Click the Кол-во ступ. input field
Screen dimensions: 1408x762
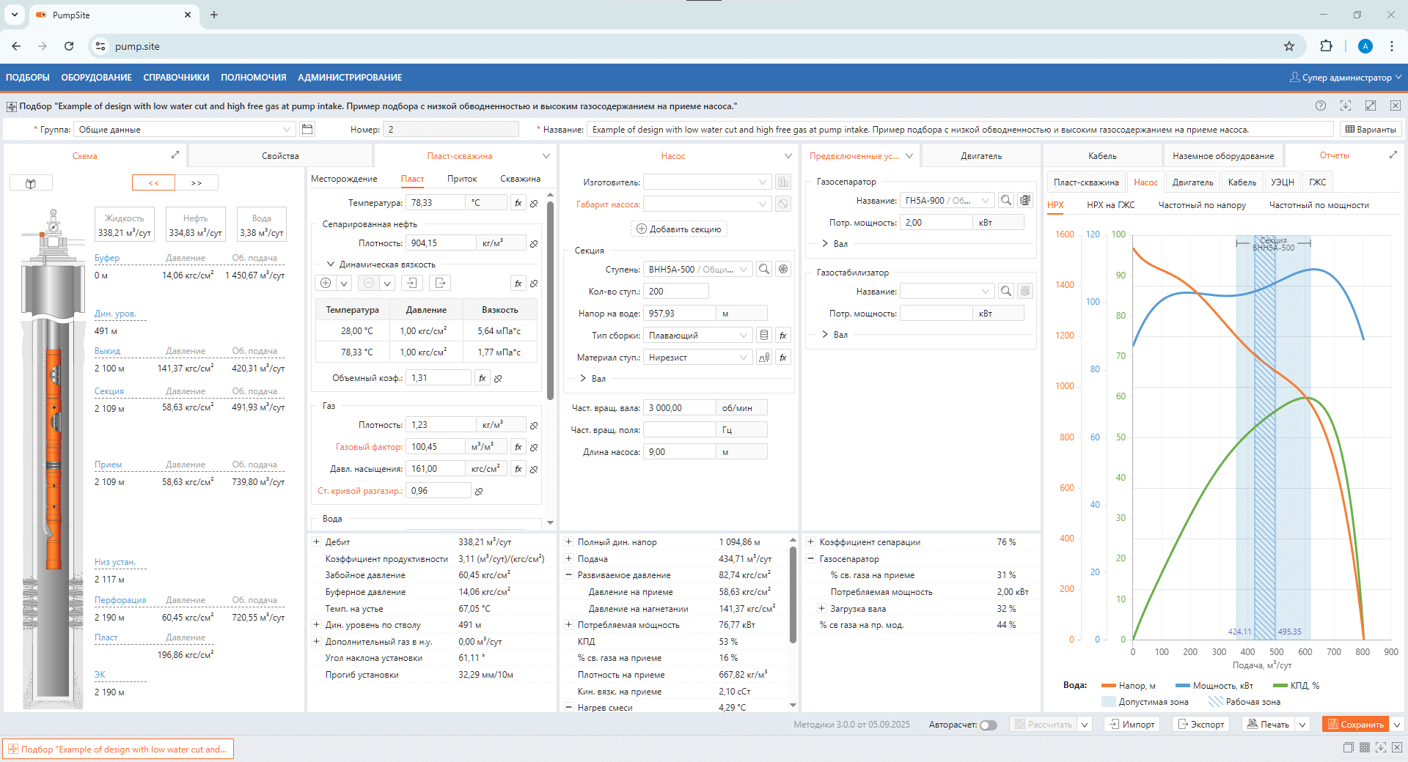(675, 292)
